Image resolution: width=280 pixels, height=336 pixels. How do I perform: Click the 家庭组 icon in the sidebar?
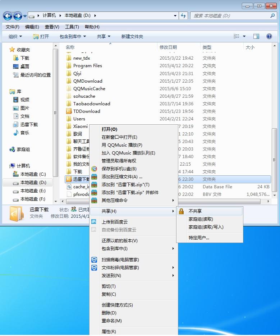click(x=12, y=149)
